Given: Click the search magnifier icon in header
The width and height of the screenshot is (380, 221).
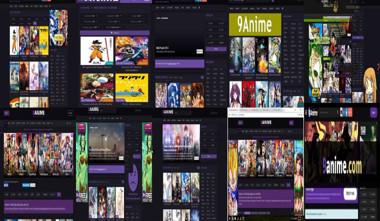Looking at the screenshot, I should click(x=337, y=112).
